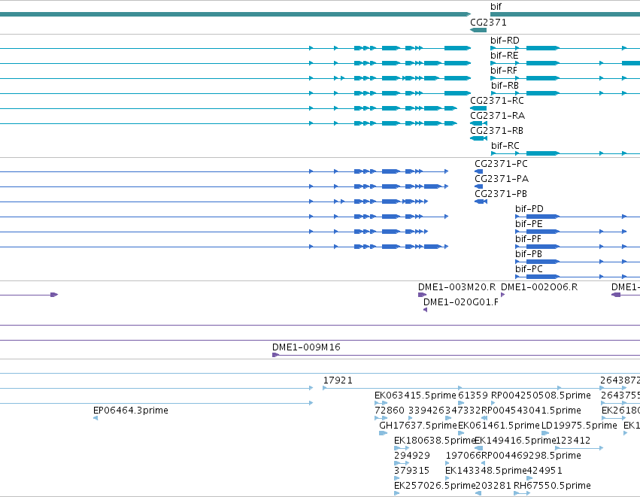The height and width of the screenshot is (497, 640).
Task: Select the EK180638.5prime EST label
Action: 435,441
